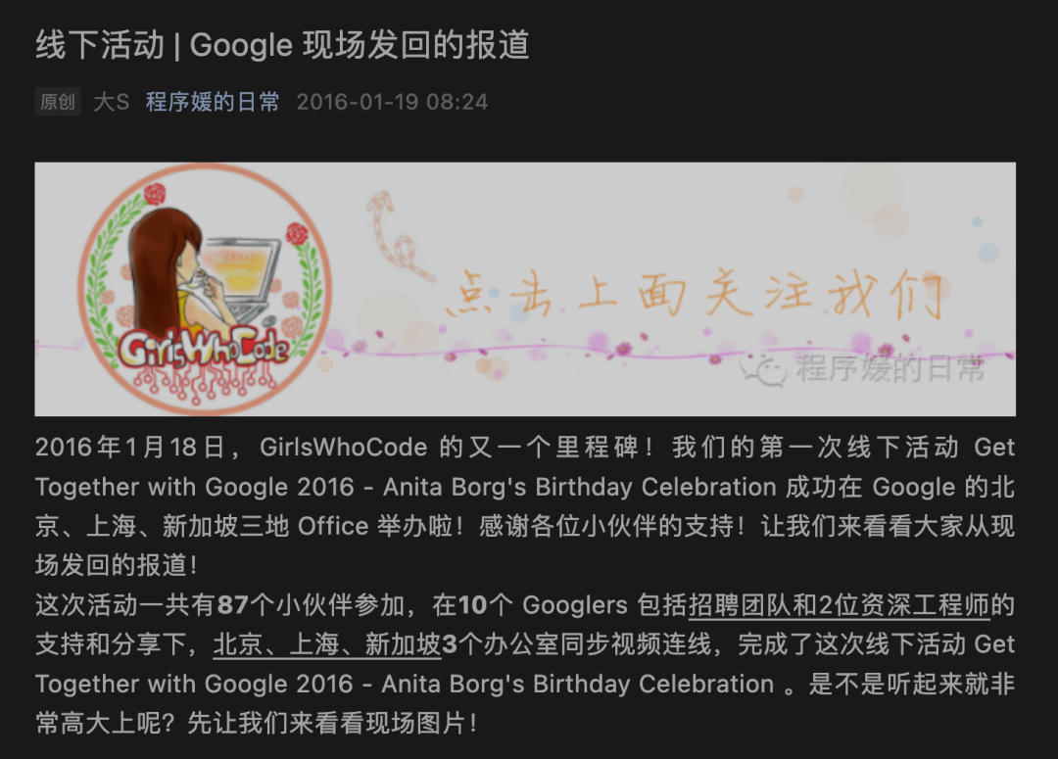Click the 程序媛的日常 watermark text in banner
Screen dimensions: 1058x759
point(890,367)
